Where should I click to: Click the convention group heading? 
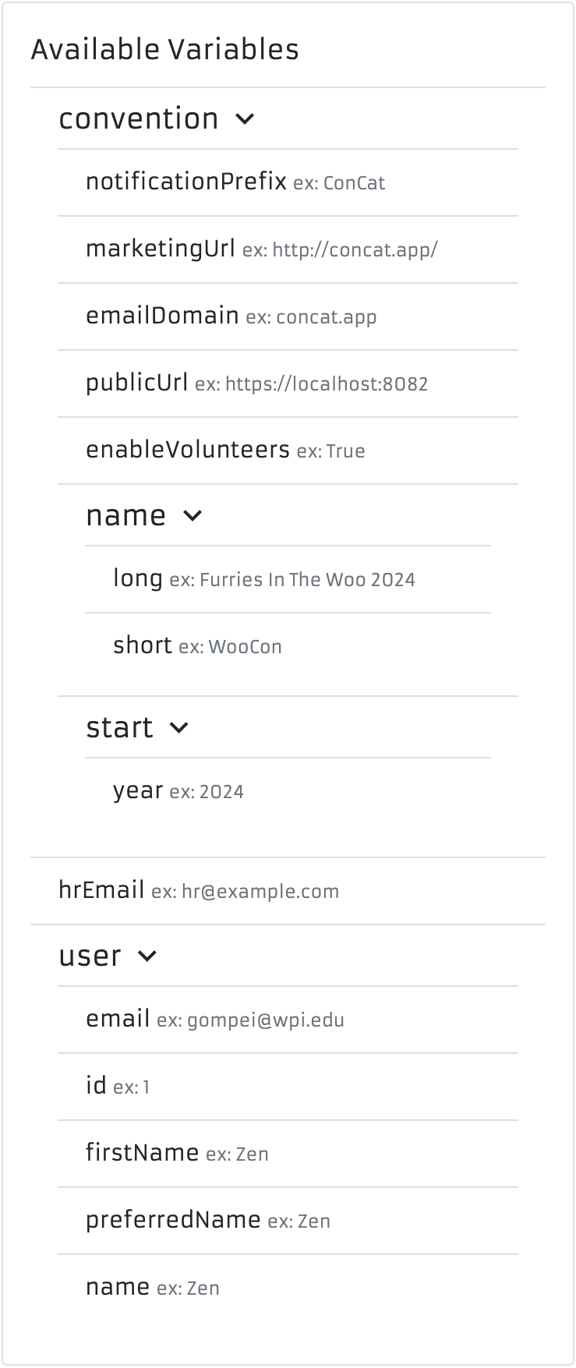[139, 119]
